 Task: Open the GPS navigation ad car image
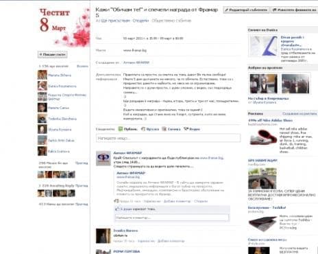click(x=262, y=178)
